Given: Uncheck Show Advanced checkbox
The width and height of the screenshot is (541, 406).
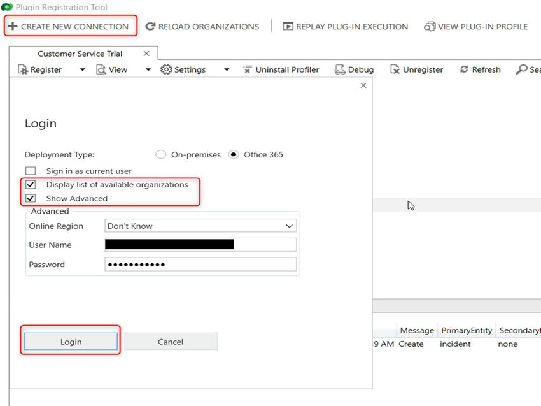Looking at the screenshot, I should tap(31, 198).
